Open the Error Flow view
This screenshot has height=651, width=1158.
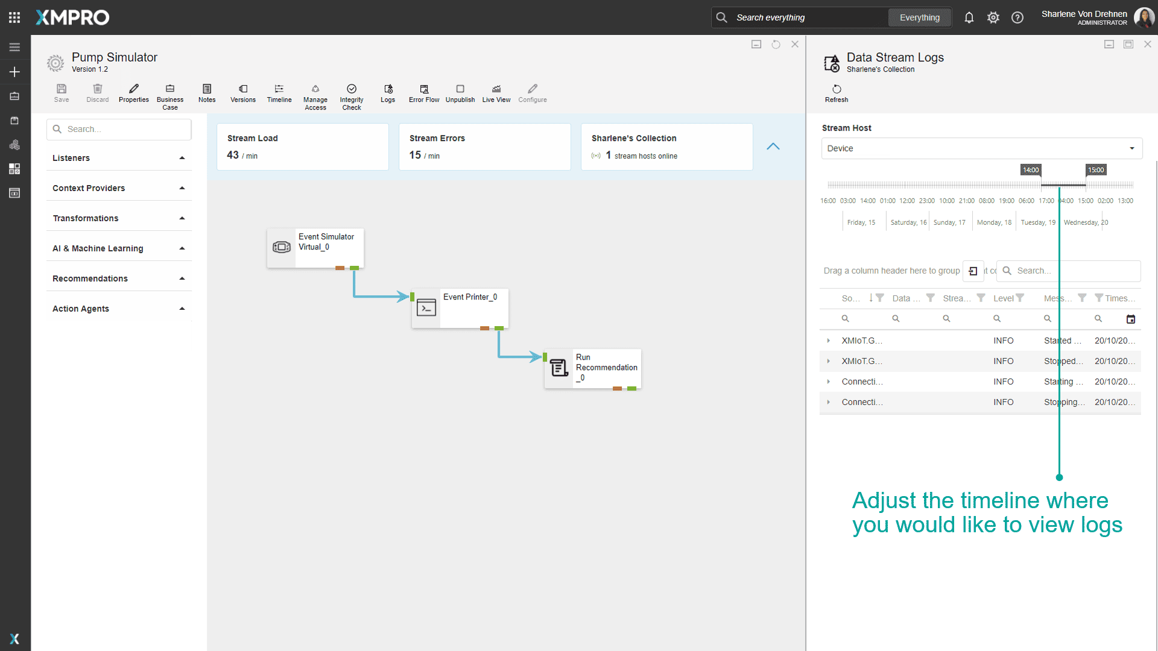coord(423,93)
